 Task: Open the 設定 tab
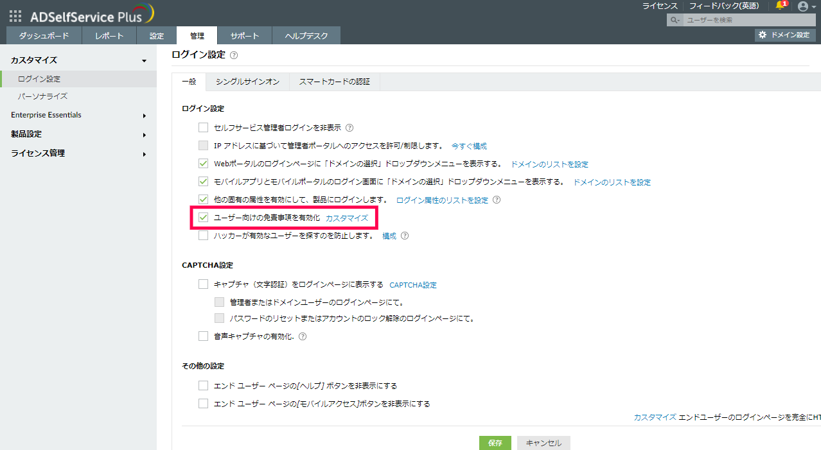(157, 36)
